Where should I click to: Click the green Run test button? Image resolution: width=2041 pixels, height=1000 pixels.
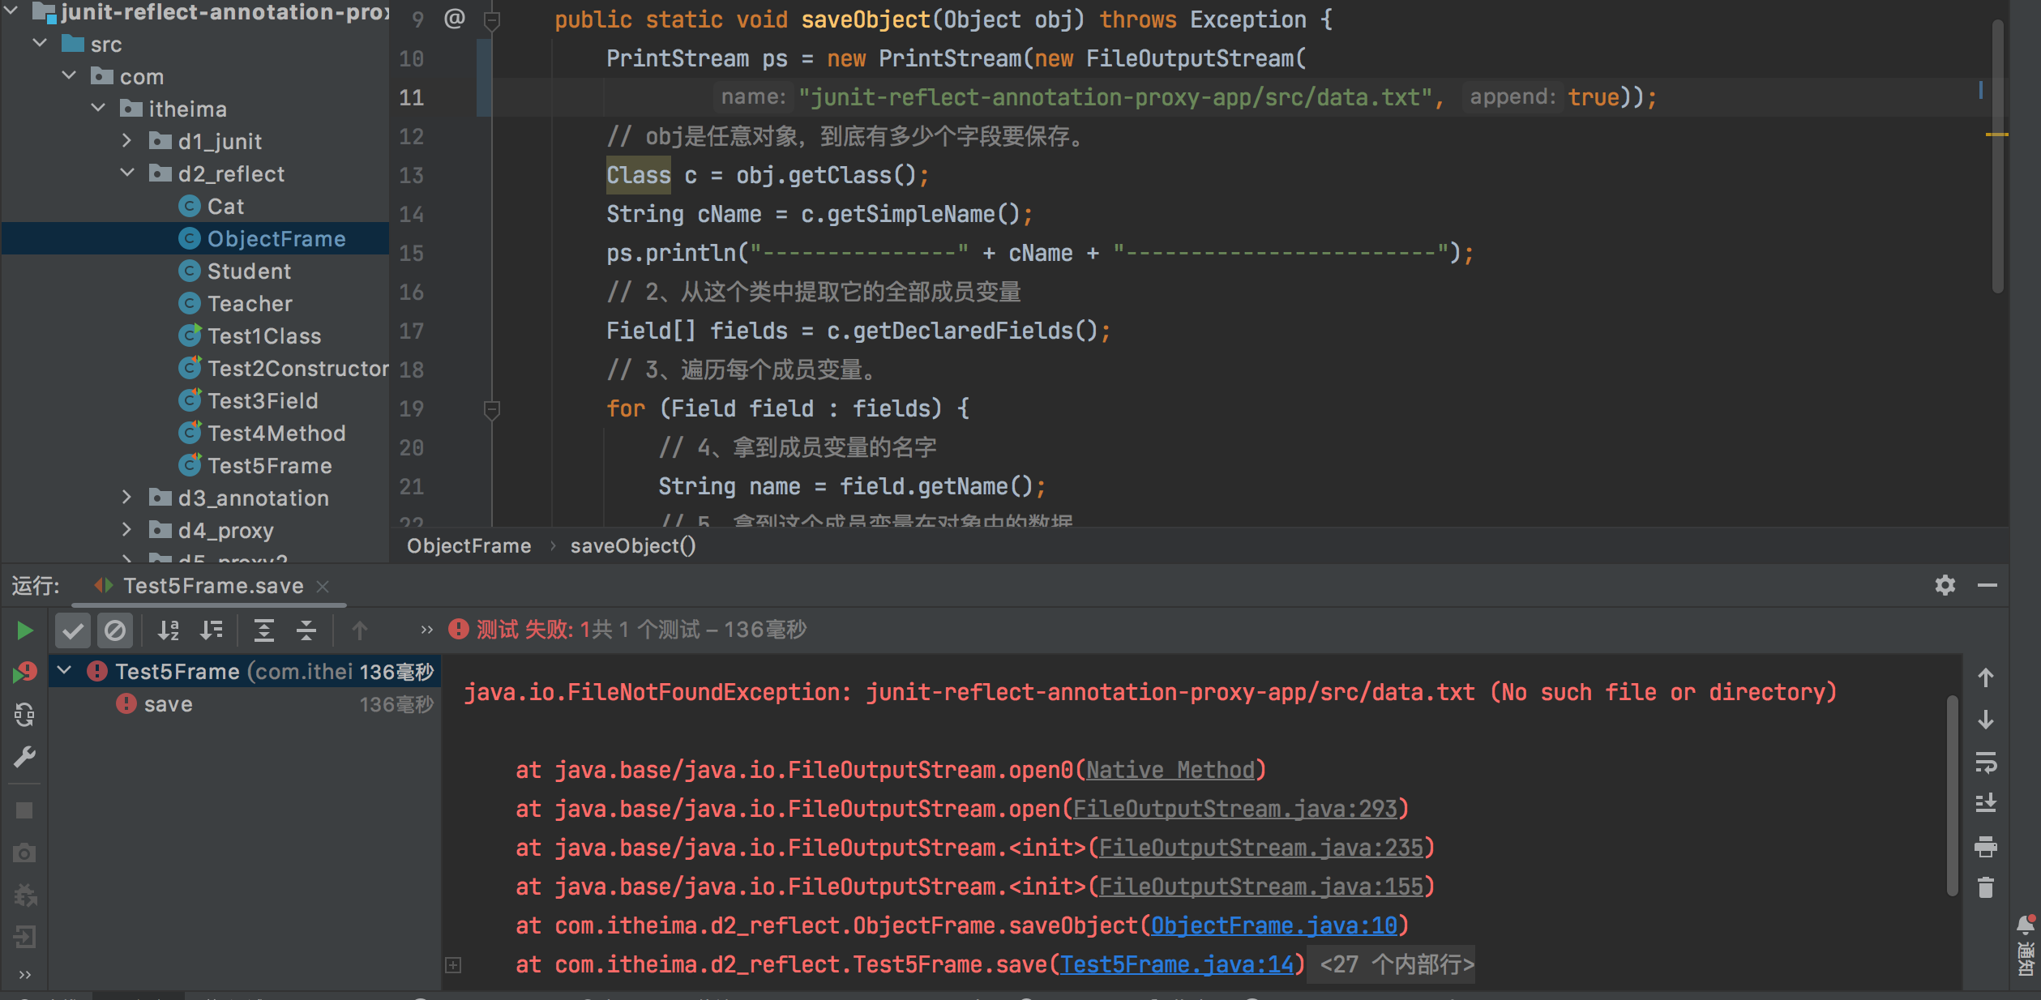[24, 630]
